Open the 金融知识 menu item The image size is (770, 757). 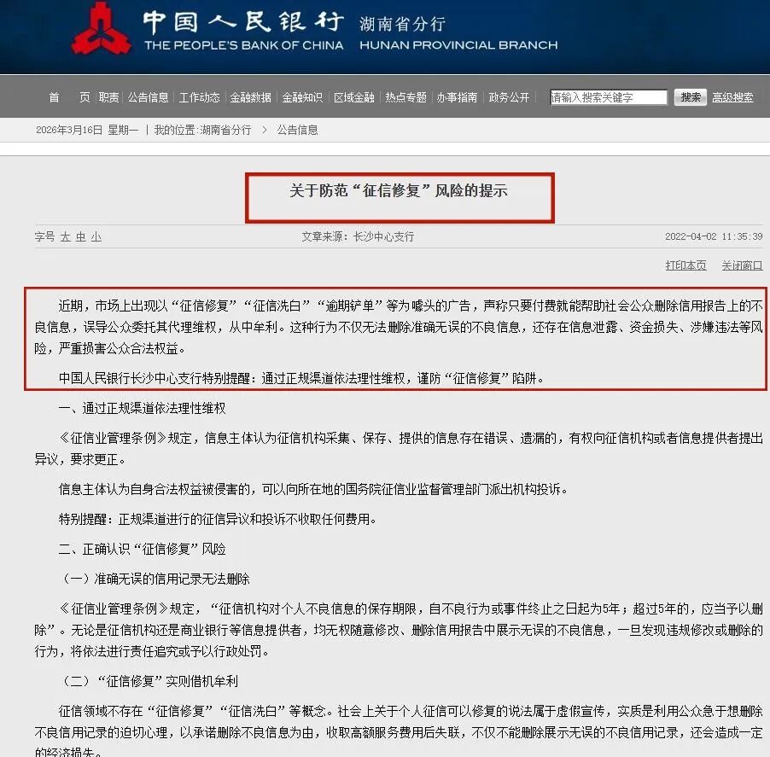coord(302,97)
